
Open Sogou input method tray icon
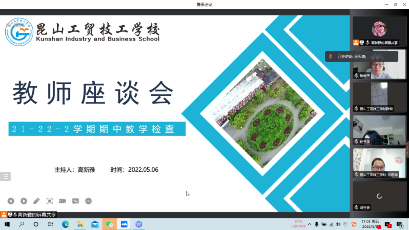pyautogui.click(x=354, y=224)
